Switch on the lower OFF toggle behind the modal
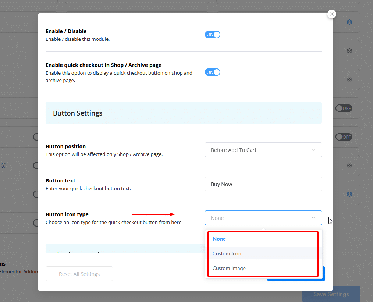This screenshot has width=373, height=302. pos(344,137)
